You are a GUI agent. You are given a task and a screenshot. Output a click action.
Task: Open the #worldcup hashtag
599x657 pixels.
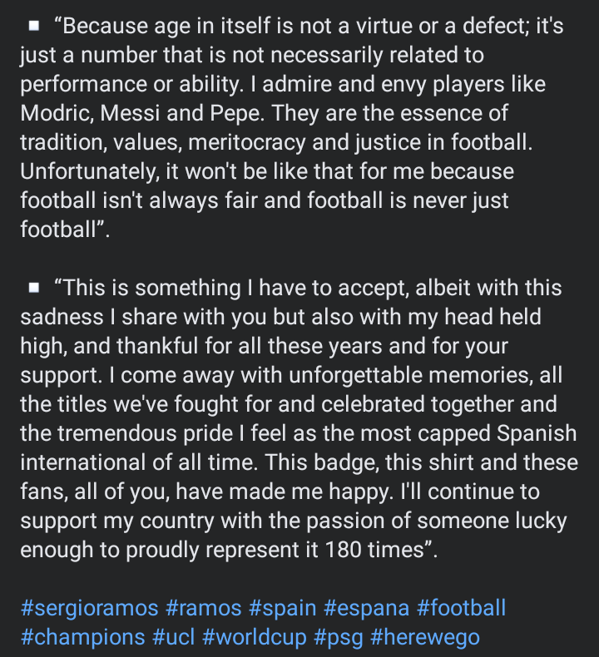click(x=254, y=637)
